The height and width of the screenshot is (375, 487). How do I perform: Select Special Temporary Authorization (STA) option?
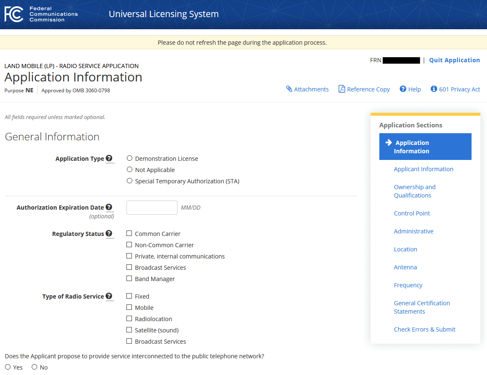pyautogui.click(x=129, y=181)
